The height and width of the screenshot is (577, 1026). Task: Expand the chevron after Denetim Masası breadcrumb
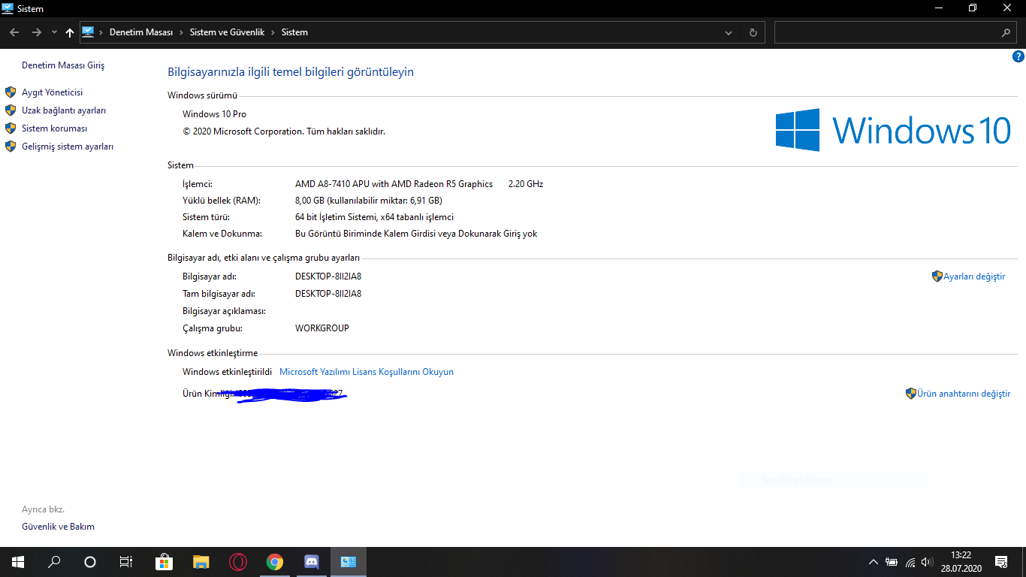click(181, 32)
